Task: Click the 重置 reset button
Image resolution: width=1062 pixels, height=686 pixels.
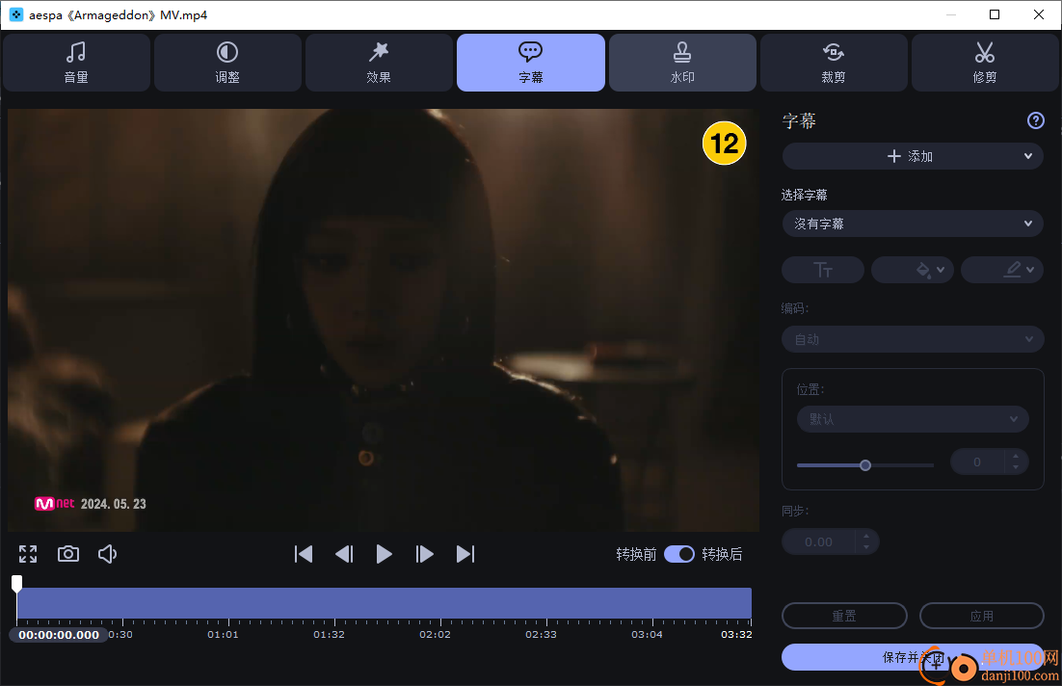Action: pos(844,616)
